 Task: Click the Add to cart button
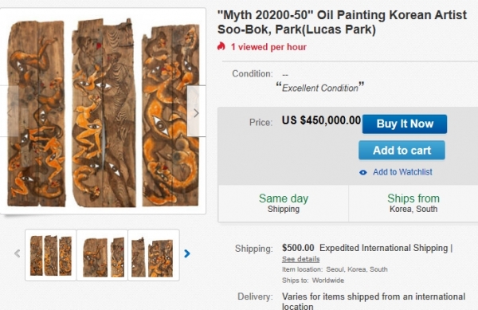(x=402, y=151)
